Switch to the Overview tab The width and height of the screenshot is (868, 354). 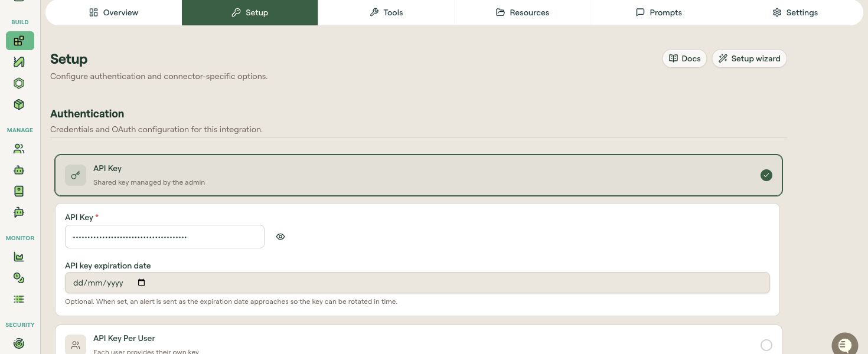pyautogui.click(x=114, y=12)
